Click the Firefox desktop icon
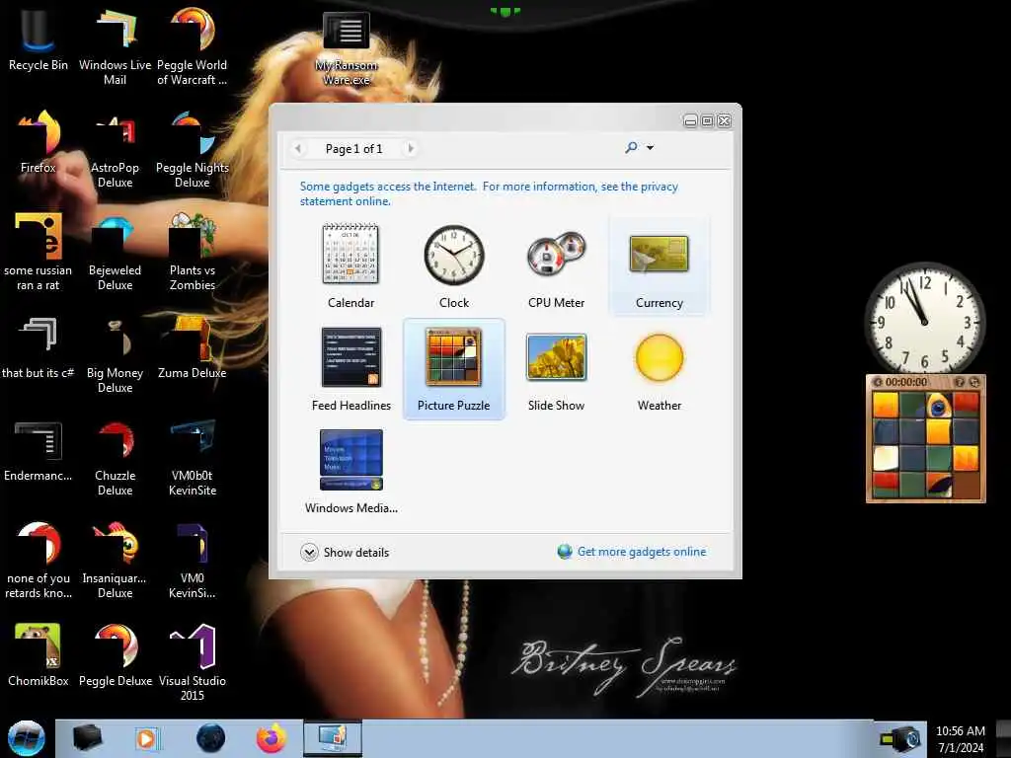Viewport: 1011px width, 758px height. pyautogui.click(x=39, y=142)
